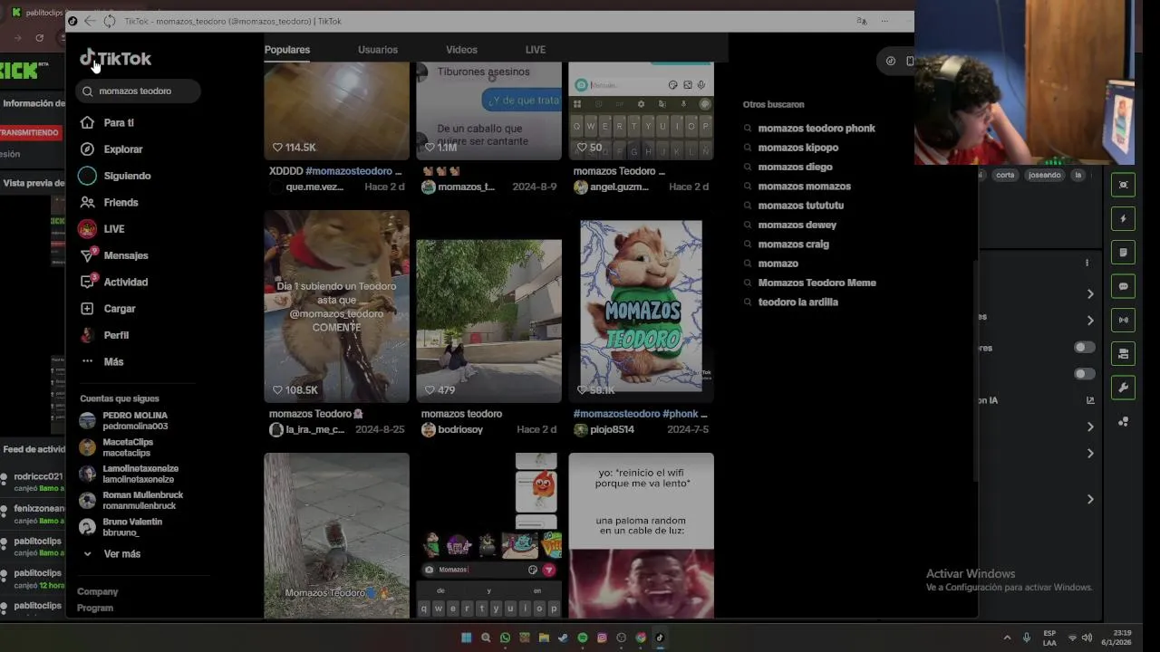
Task: Open the Program footer link
Action: tap(95, 609)
